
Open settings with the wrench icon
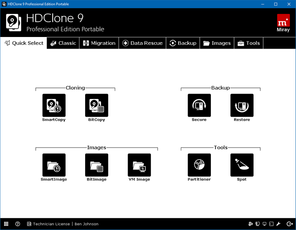click(x=279, y=224)
